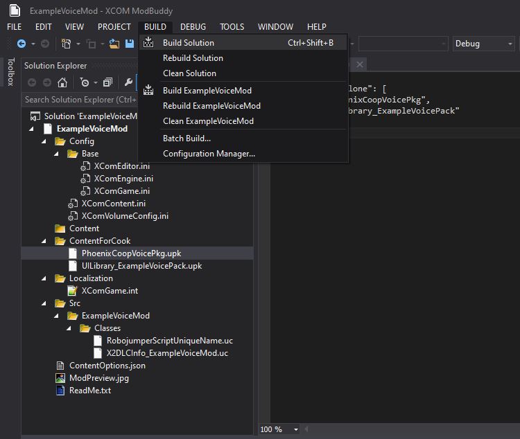Image resolution: width=520 pixels, height=439 pixels.
Task: Click the New Project toolbar icon
Action: [x=67, y=44]
